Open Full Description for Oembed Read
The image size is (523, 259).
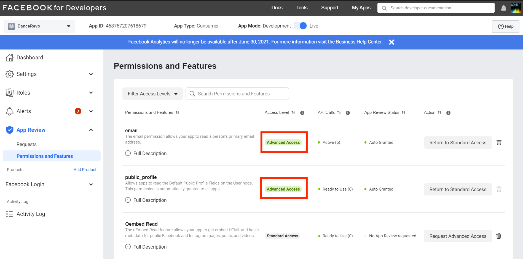coord(150,247)
